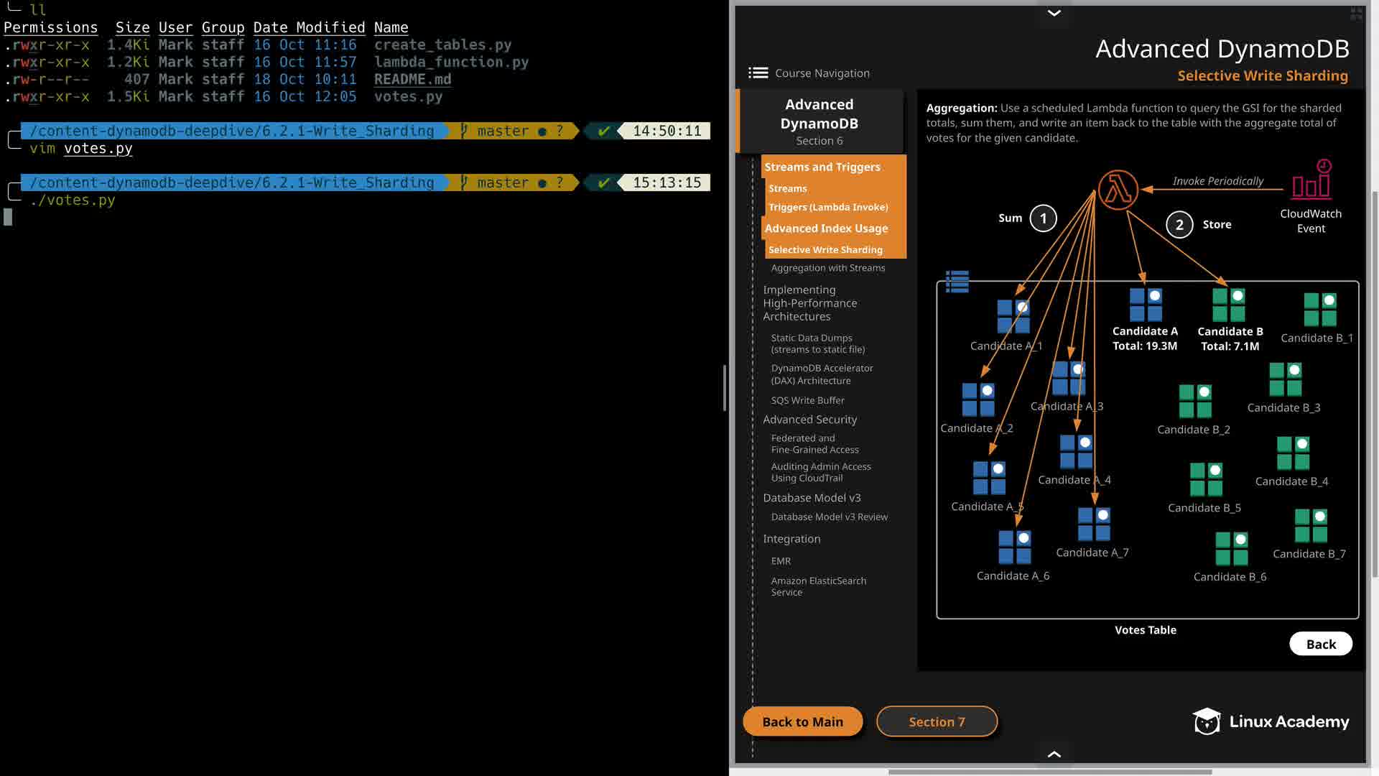Screen dimensions: 1379x776
Task: Click the Course Navigation hamburger icon
Action: [758, 73]
